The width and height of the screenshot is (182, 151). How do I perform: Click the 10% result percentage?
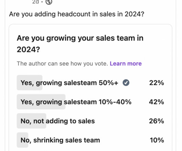click(157, 140)
